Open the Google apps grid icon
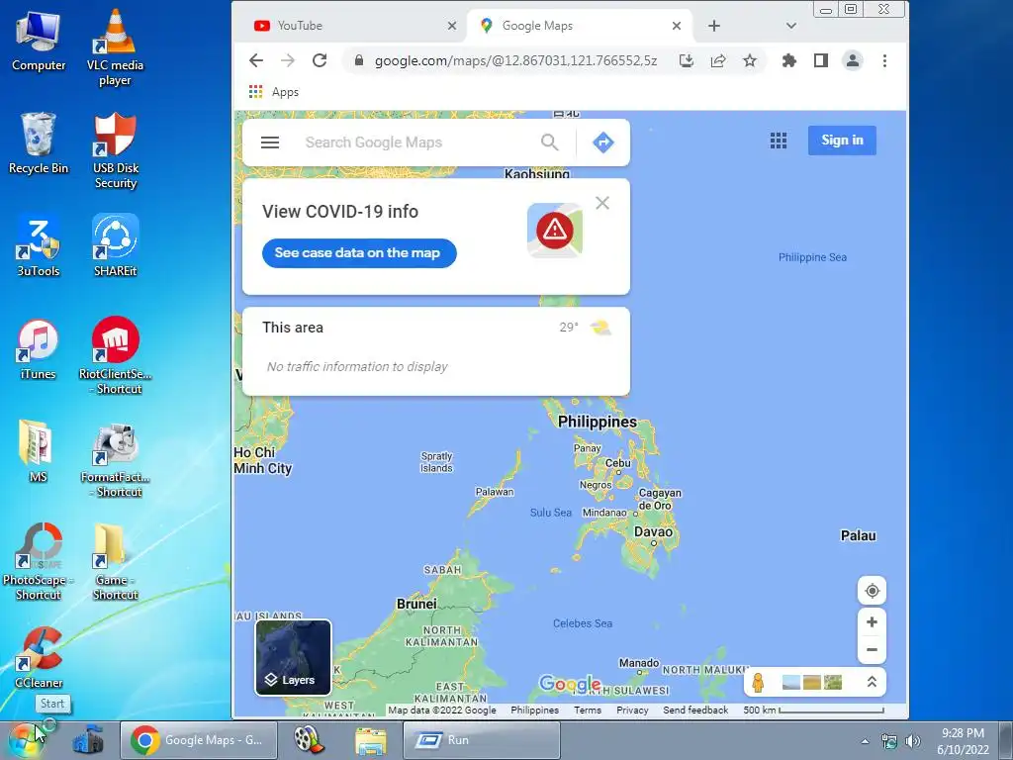The width and height of the screenshot is (1013, 760). [779, 141]
